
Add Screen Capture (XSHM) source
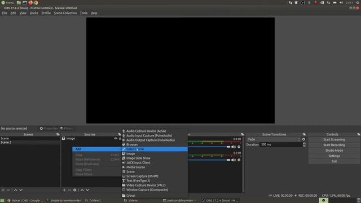155,176
